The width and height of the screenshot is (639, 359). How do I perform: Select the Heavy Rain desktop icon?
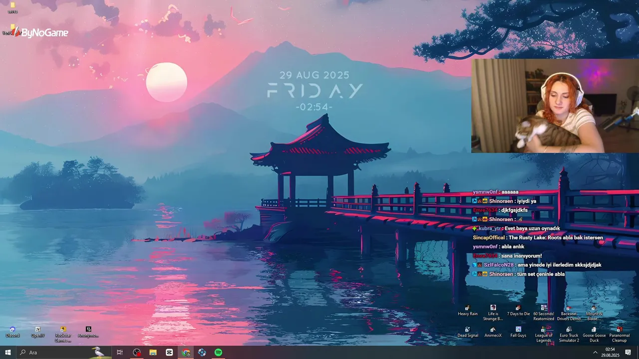pos(468,311)
